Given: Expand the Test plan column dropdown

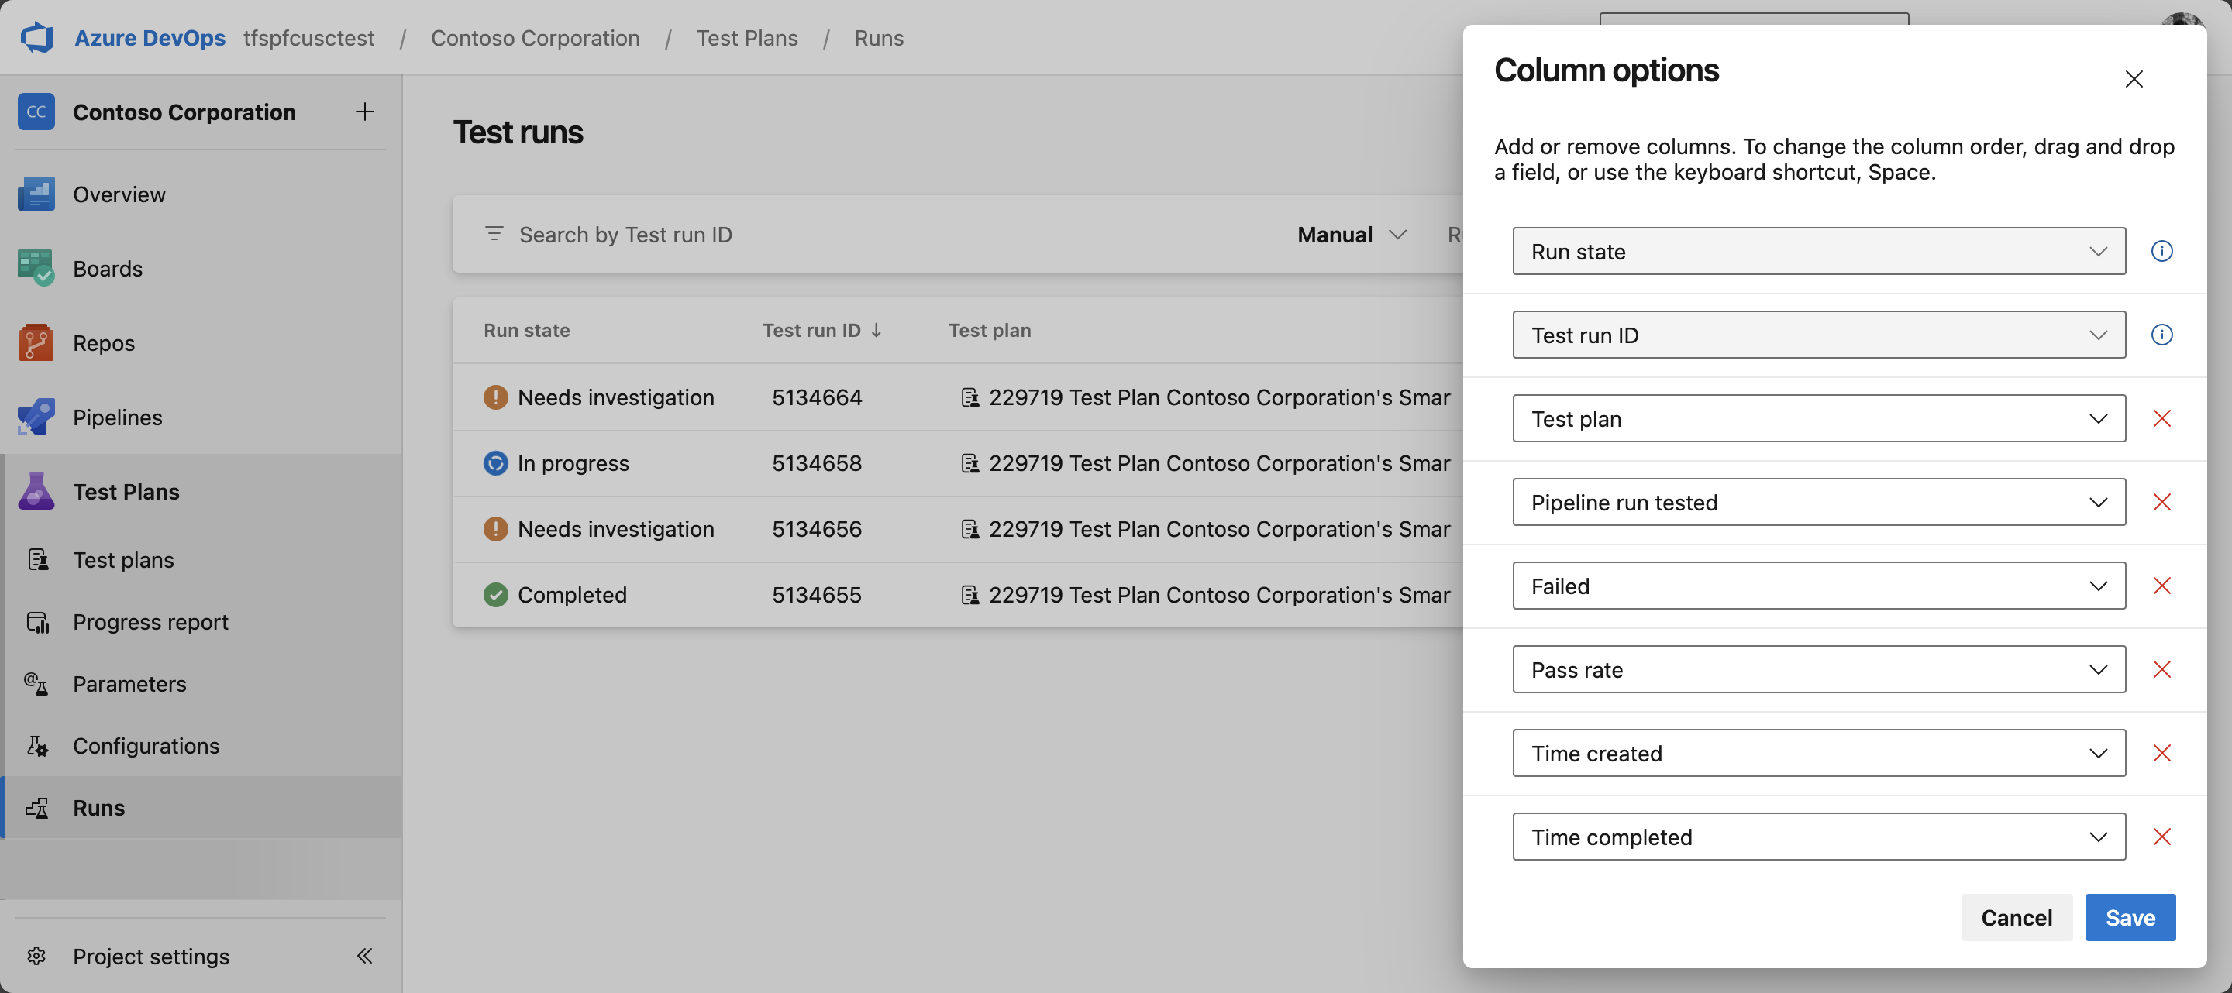Looking at the screenshot, I should pos(2098,418).
